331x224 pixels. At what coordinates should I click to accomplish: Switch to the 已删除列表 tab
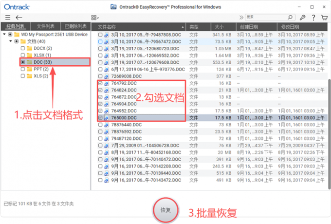75,27
